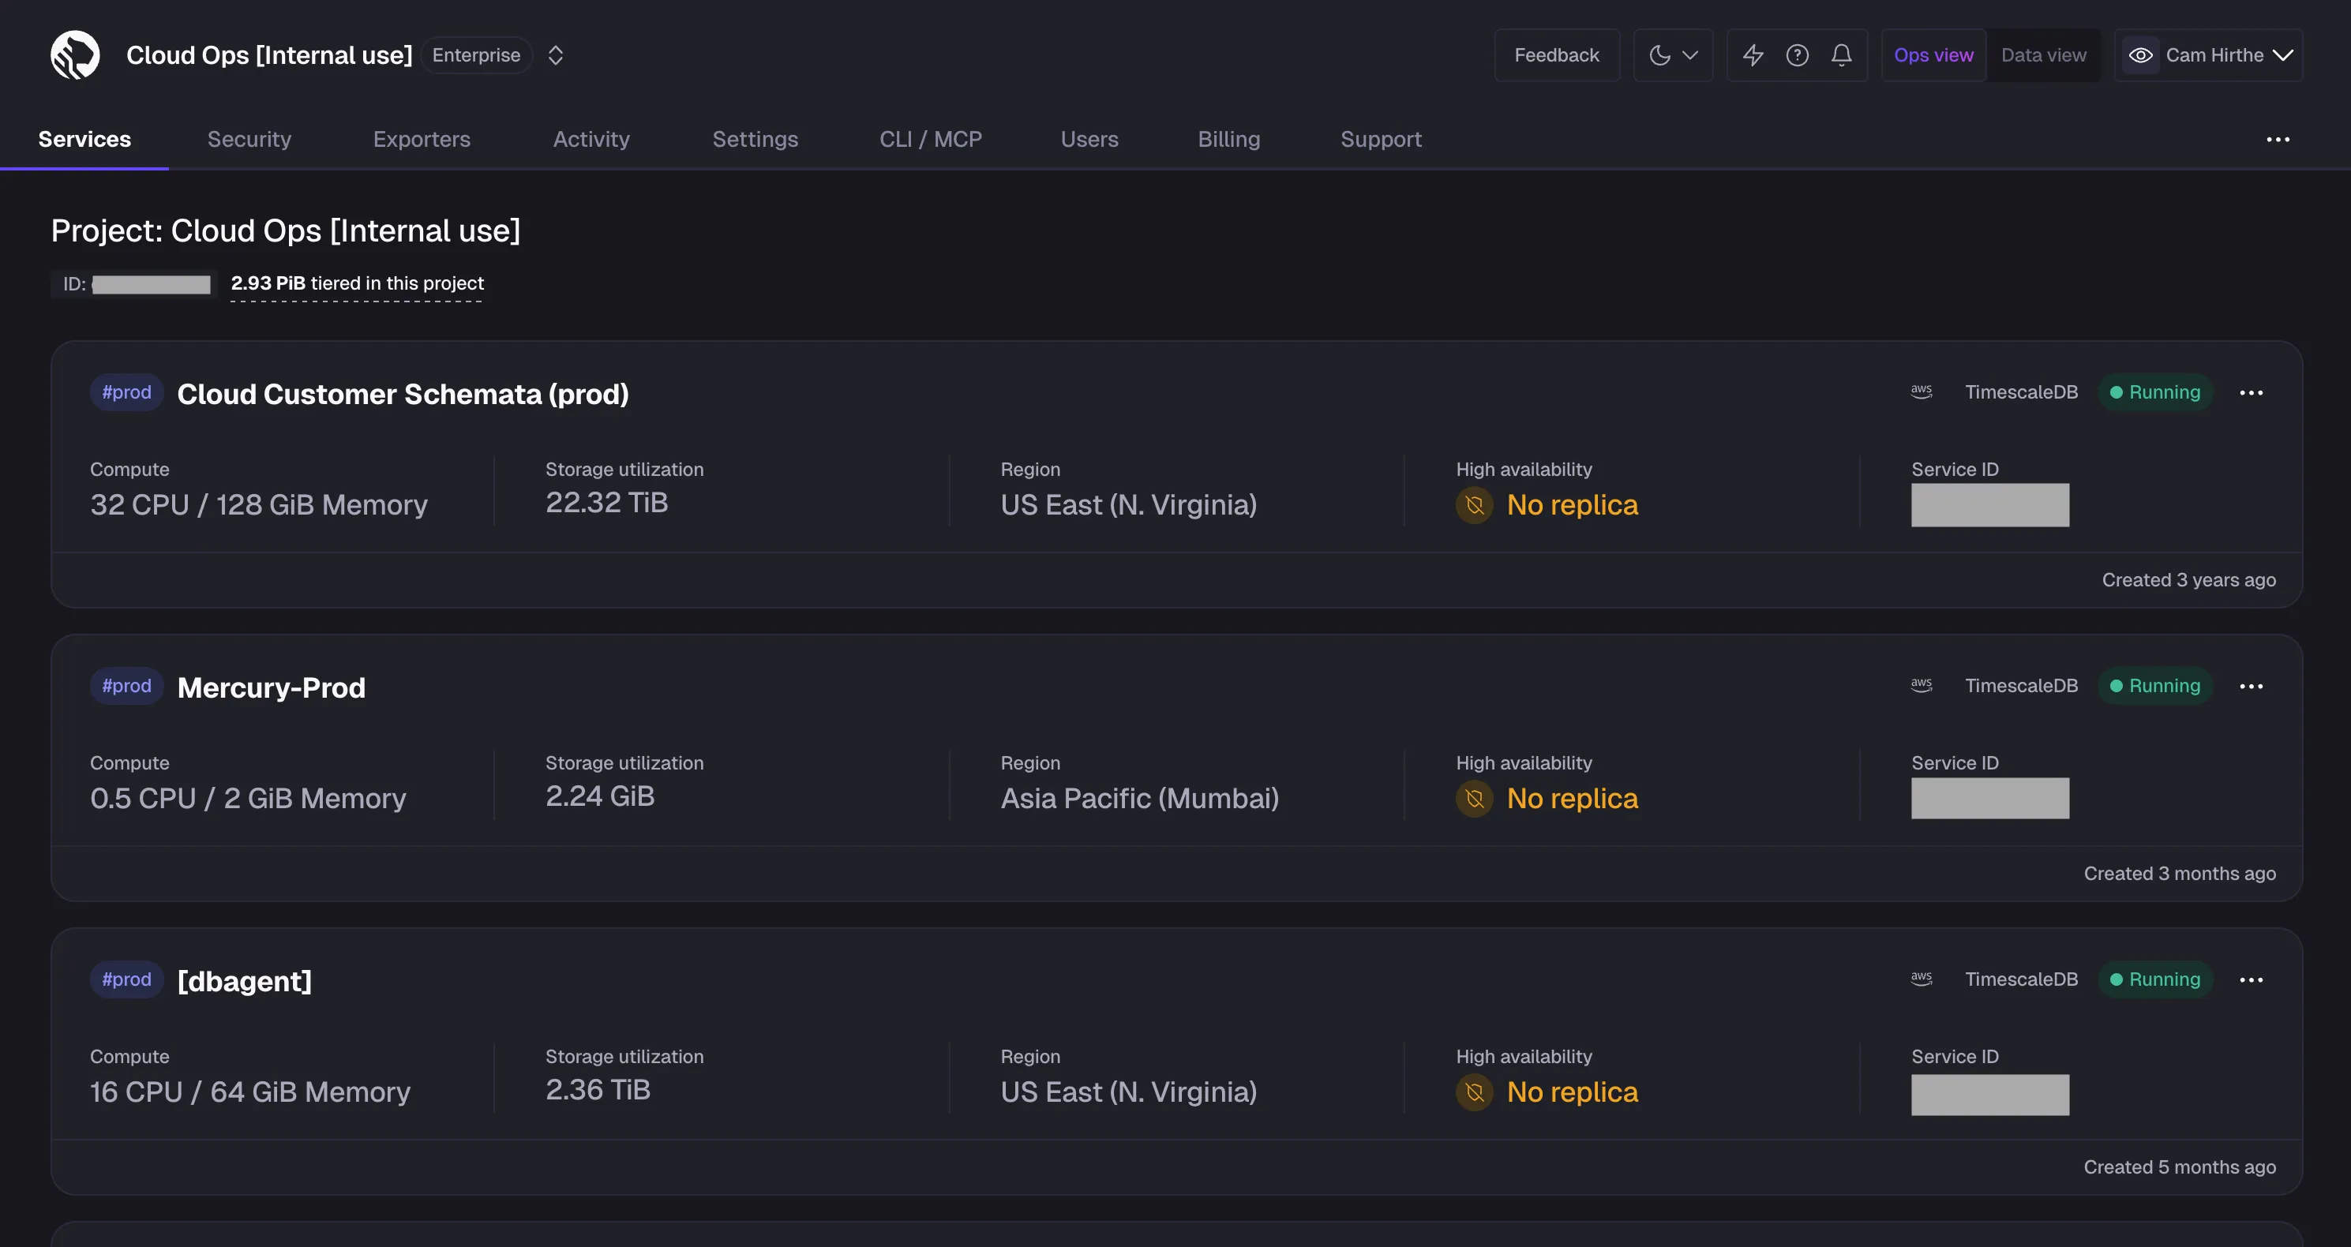Open the dark mode theme dropdown
2351x1247 pixels.
point(1673,54)
